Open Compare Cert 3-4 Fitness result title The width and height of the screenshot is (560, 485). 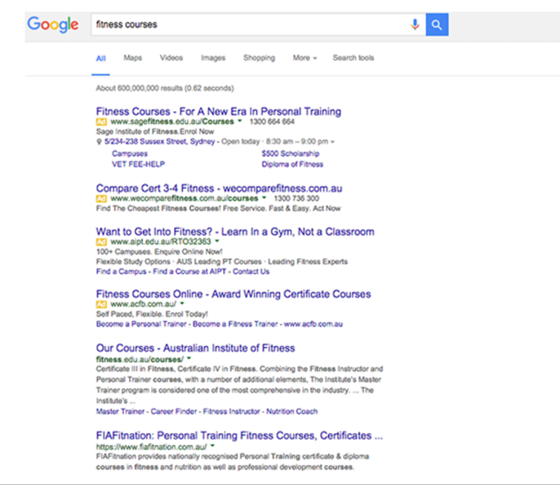[219, 188]
